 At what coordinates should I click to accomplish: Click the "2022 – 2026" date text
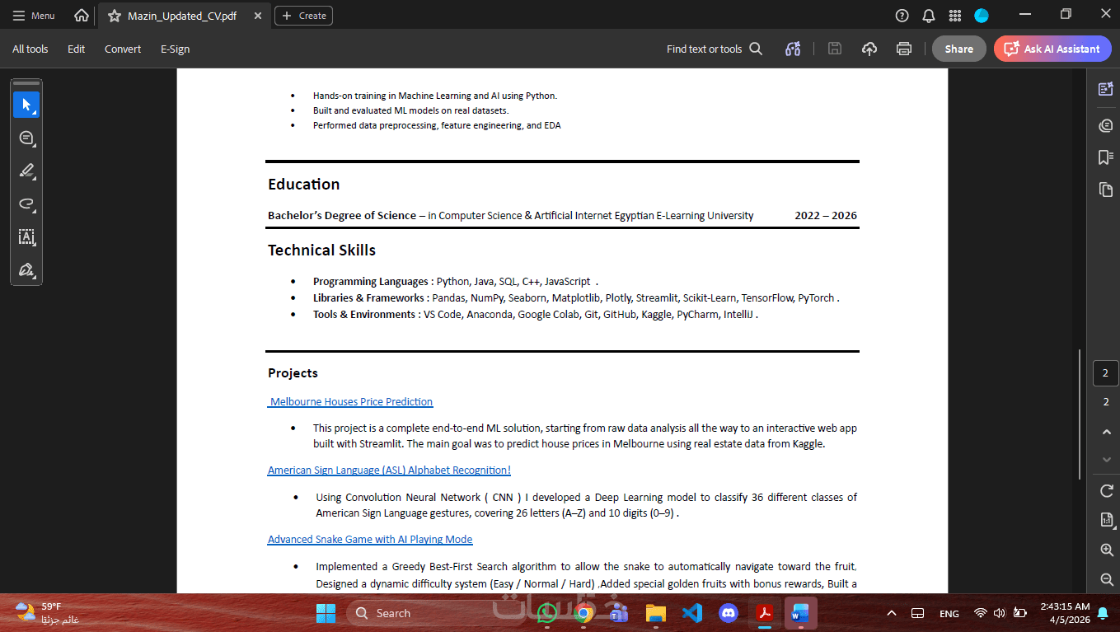tap(826, 215)
